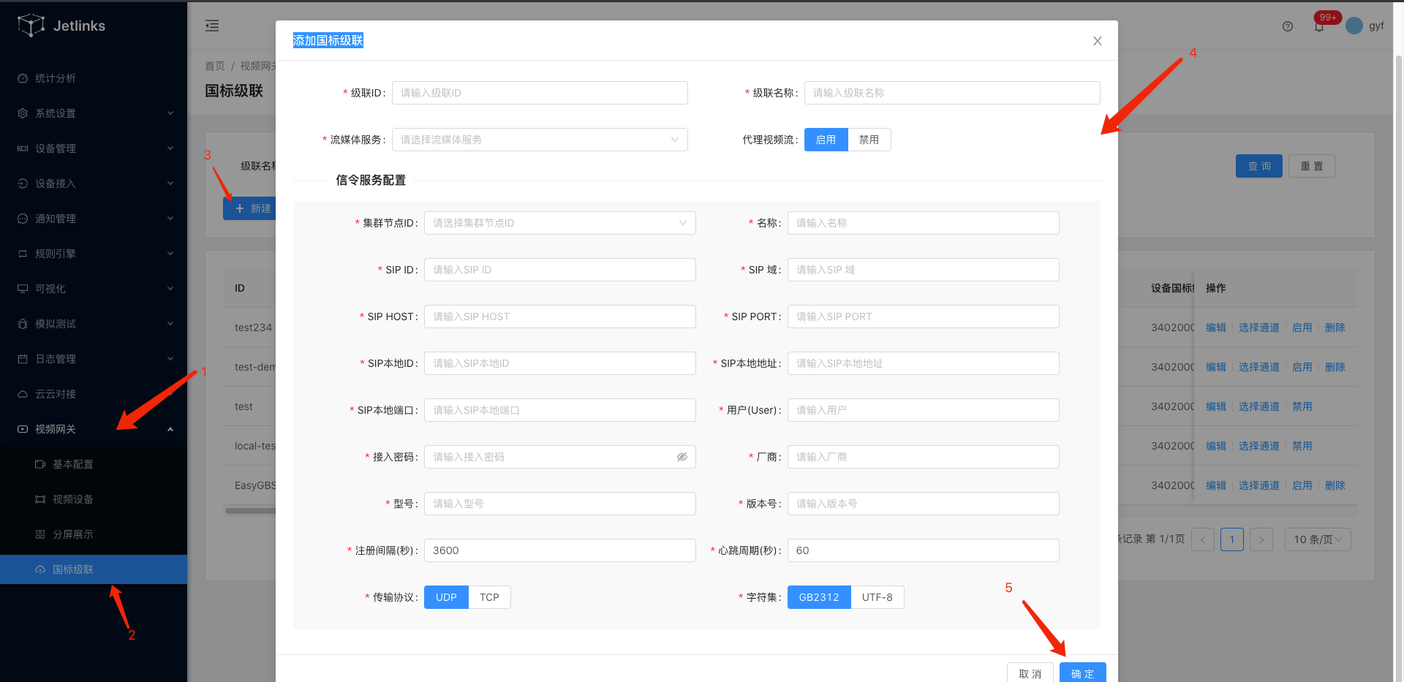Choose TCP as 传输协议
This screenshot has width=1404, height=682.
coord(489,597)
